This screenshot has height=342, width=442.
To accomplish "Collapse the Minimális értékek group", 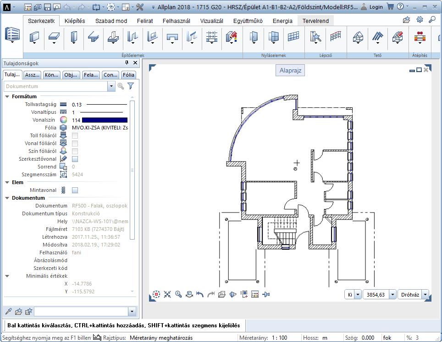I will [x=7, y=276].
